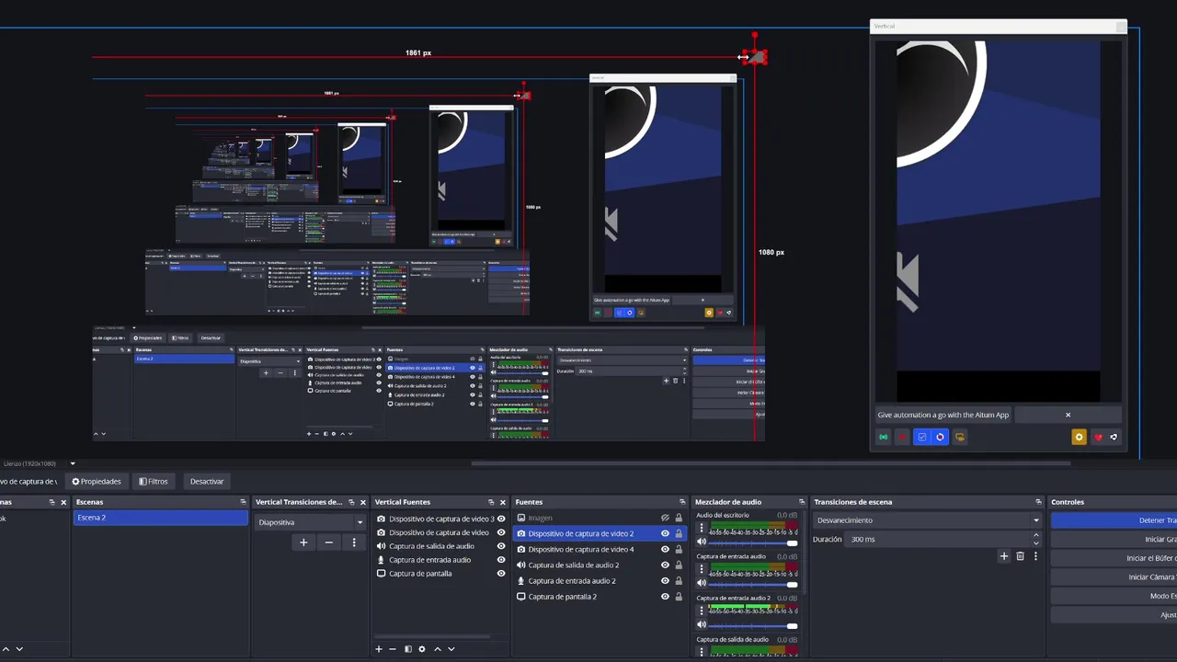Hide Dispositivo de captura de video 3 vertical source
Screen dimensions: 1177x662
[501, 519]
